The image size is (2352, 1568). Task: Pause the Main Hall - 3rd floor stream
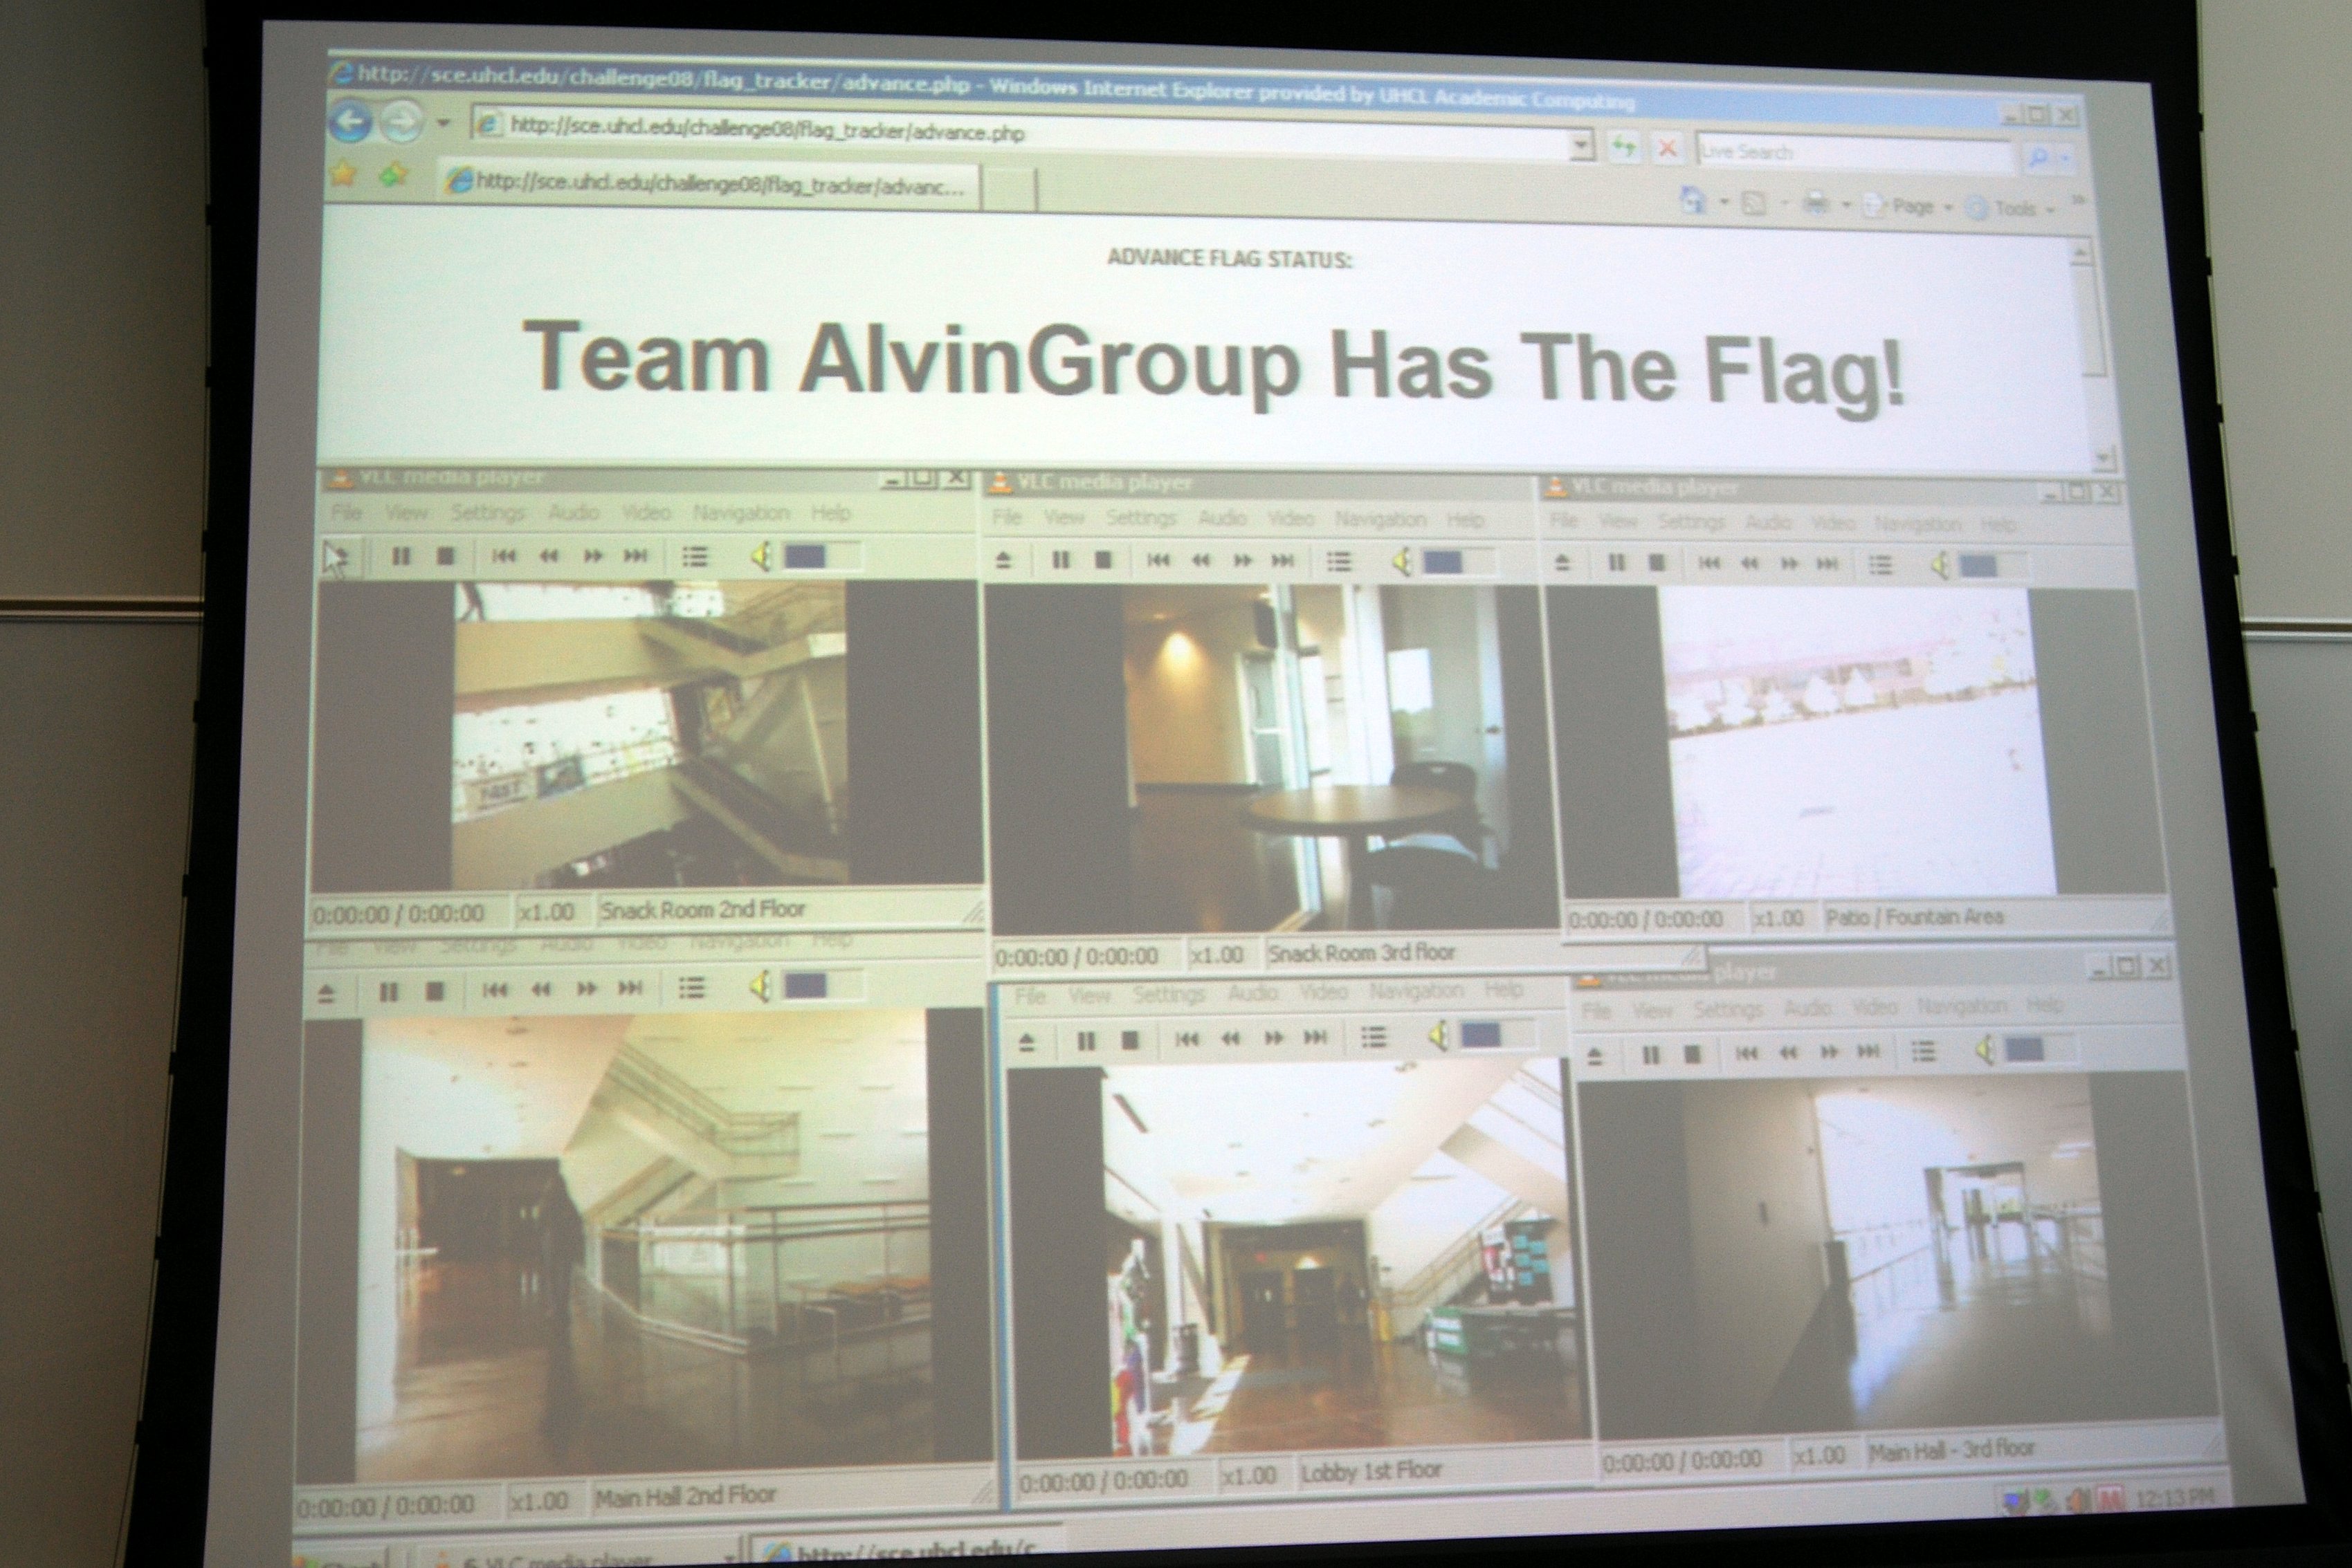click(1651, 1054)
